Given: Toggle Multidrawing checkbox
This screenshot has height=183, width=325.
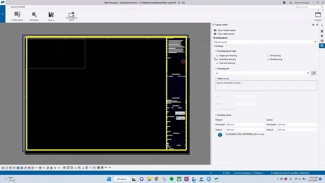Looking at the screenshot, I should click(x=268, y=59).
